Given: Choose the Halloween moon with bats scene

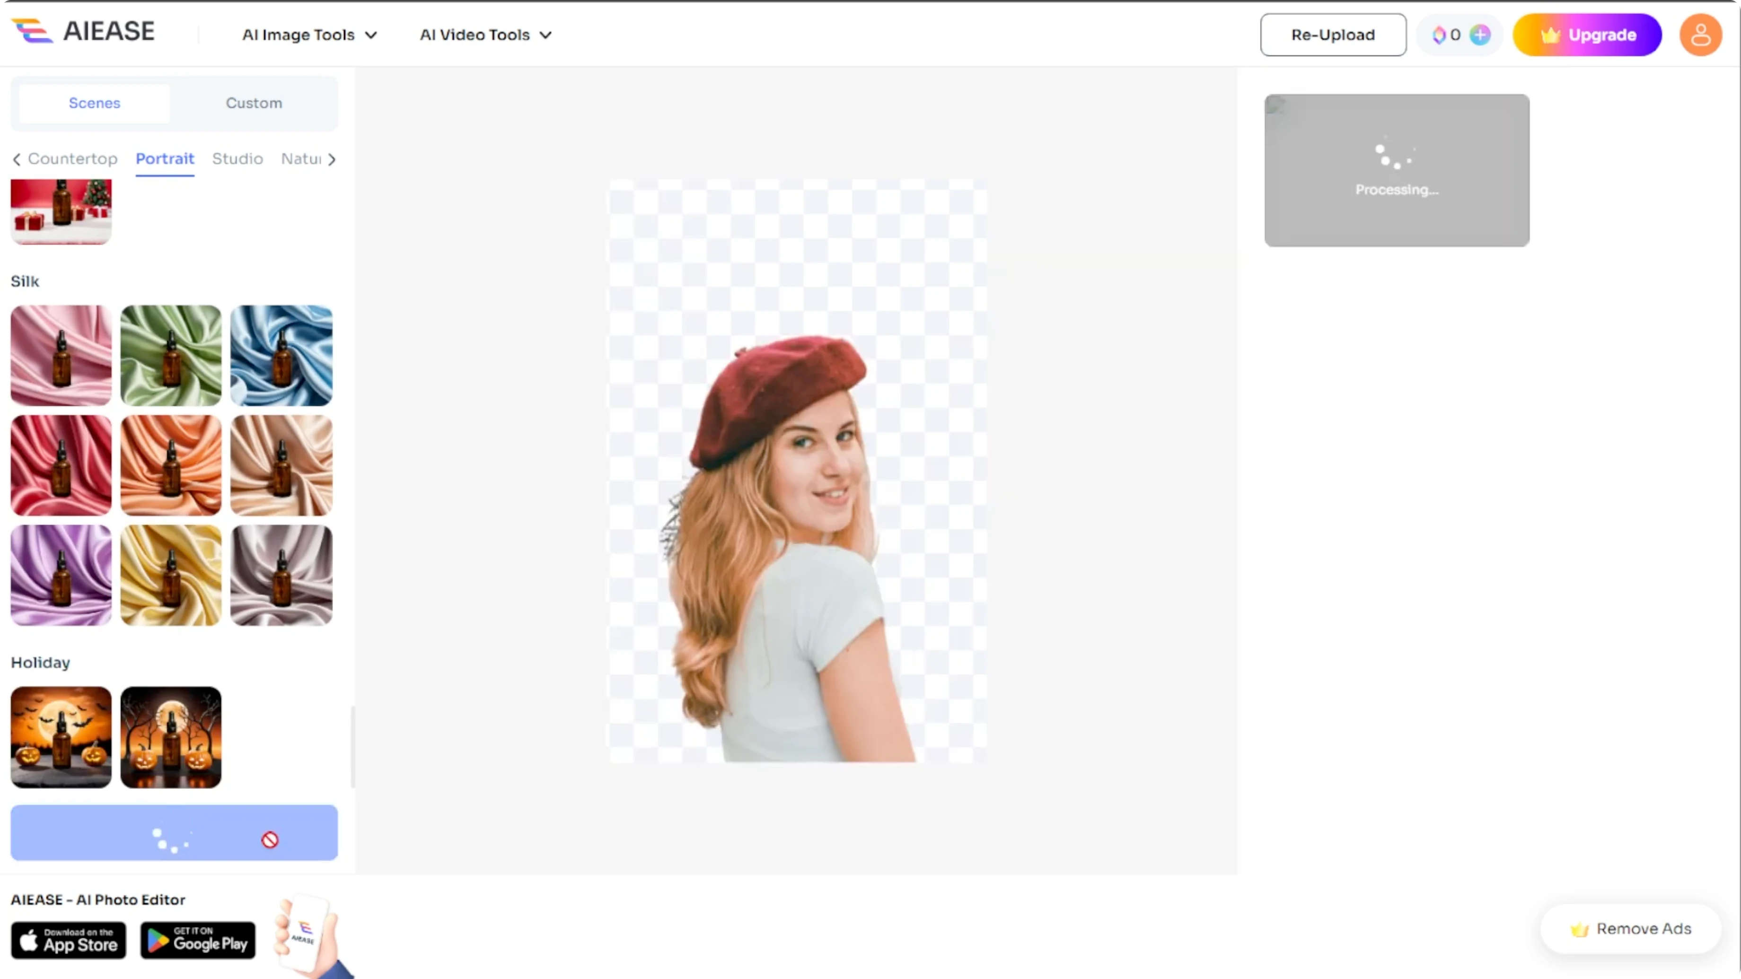Looking at the screenshot, I should [x=62, y=737].
